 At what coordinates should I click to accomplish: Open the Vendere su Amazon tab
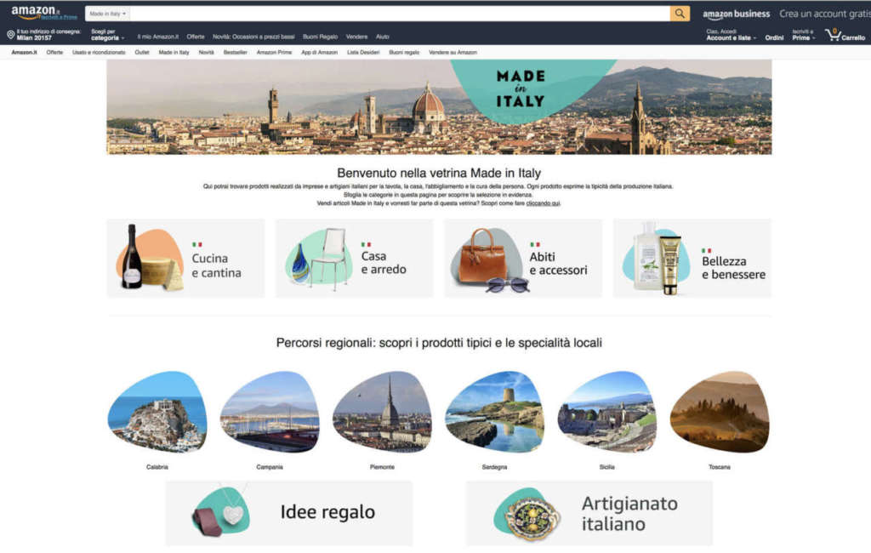click(x=453, y=52)
